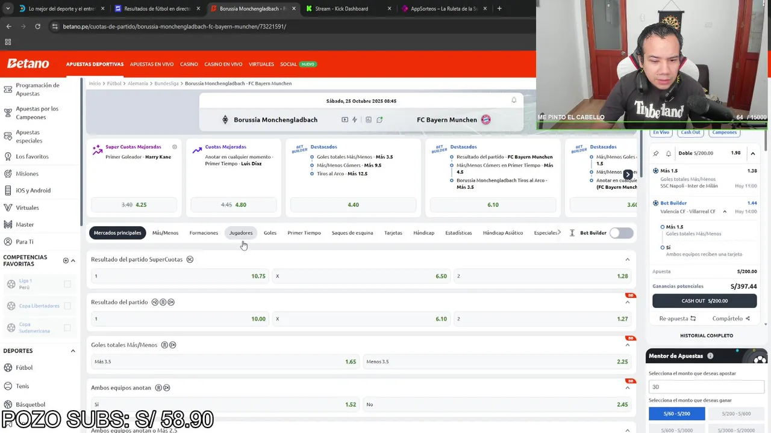The image size is (771, 433).
Task: Click the lightning bolt match icon
Action: [355, 120]
